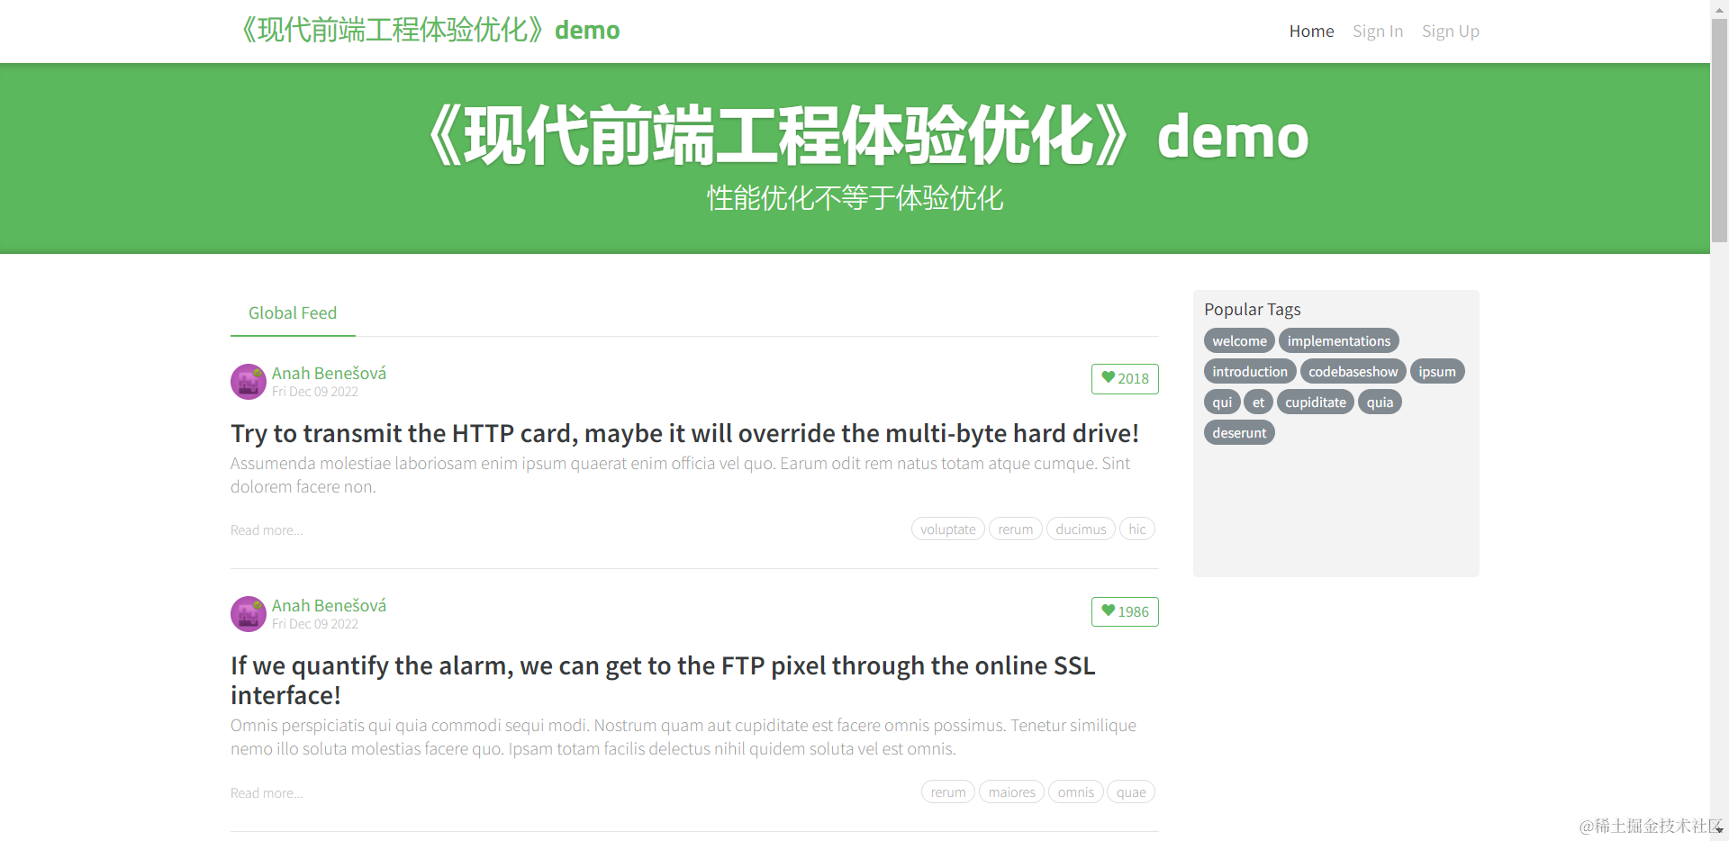The height and width of the screenshot is (841, 1729).
Task: Click the heart icon on the 1986 likes button
Action: click(x=1108, y=610)
